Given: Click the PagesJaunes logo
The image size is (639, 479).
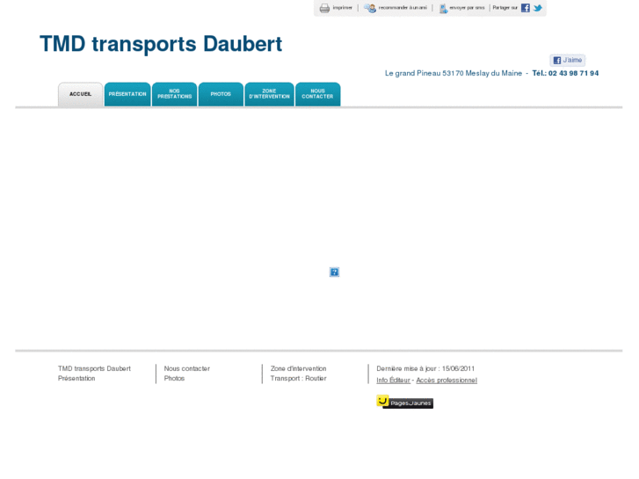Looking at the screenshot, I should 404,402.
